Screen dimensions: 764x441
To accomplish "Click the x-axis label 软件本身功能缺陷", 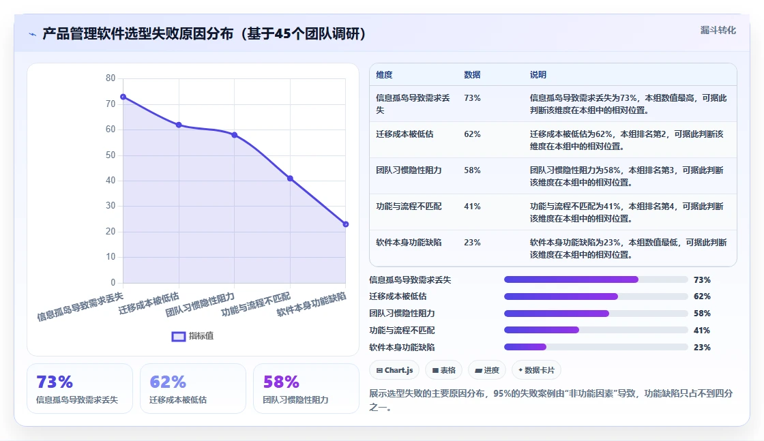I will pos(312,305).
